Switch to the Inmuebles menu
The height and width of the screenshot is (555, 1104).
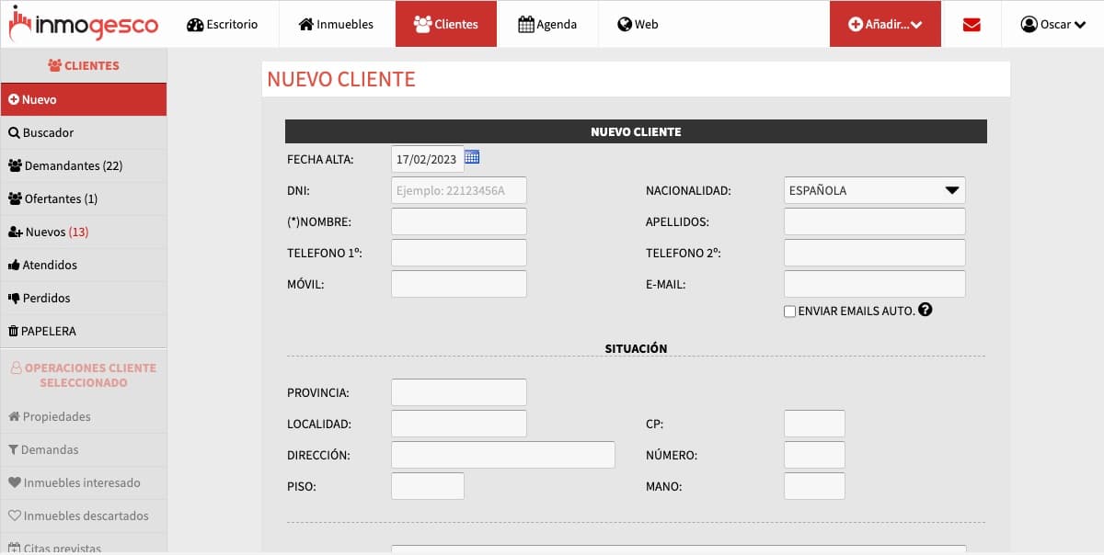point(337,24)
